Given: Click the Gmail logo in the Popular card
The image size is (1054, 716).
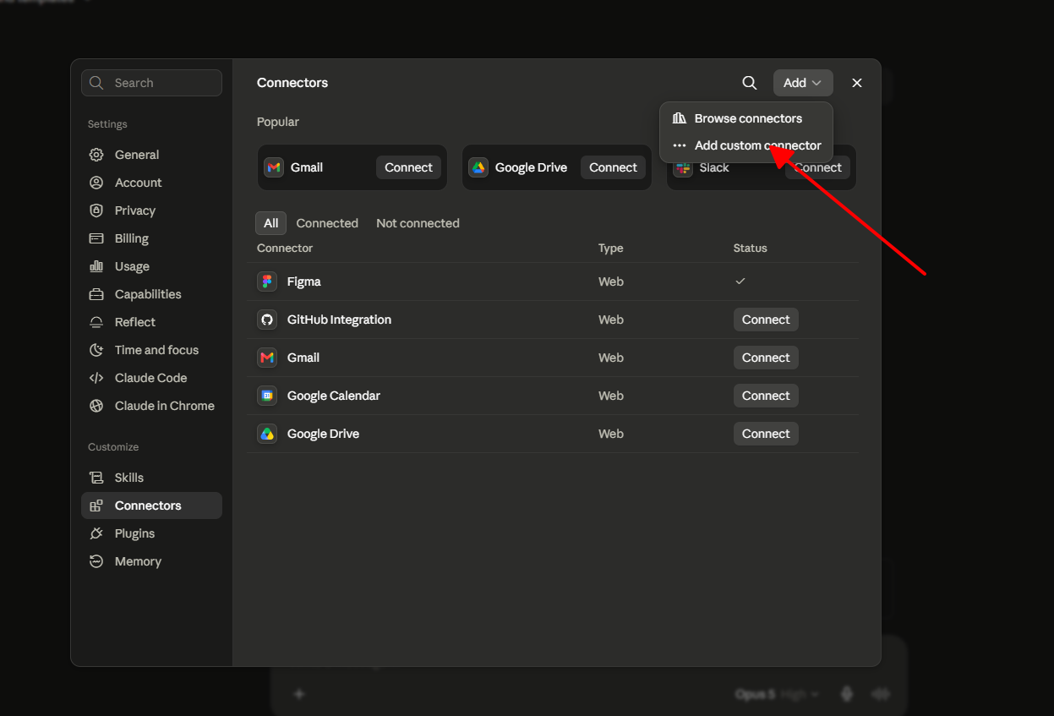Looking at the screenshot, I should click(274, 167).
